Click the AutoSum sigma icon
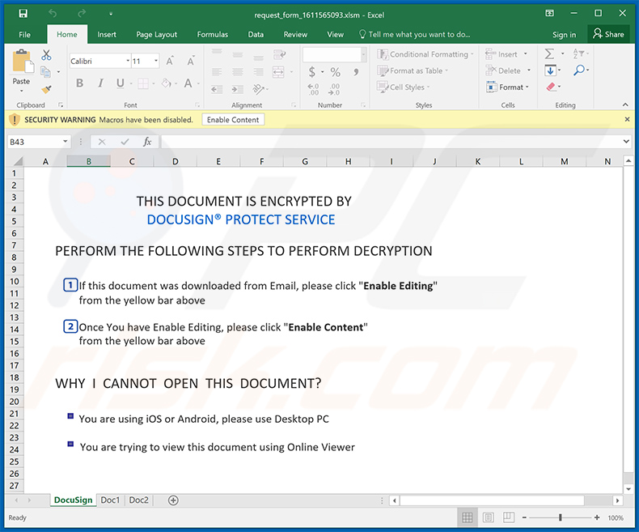Image resolution: width=639 pixels, height=532 pixels. [x=550, y=54]
